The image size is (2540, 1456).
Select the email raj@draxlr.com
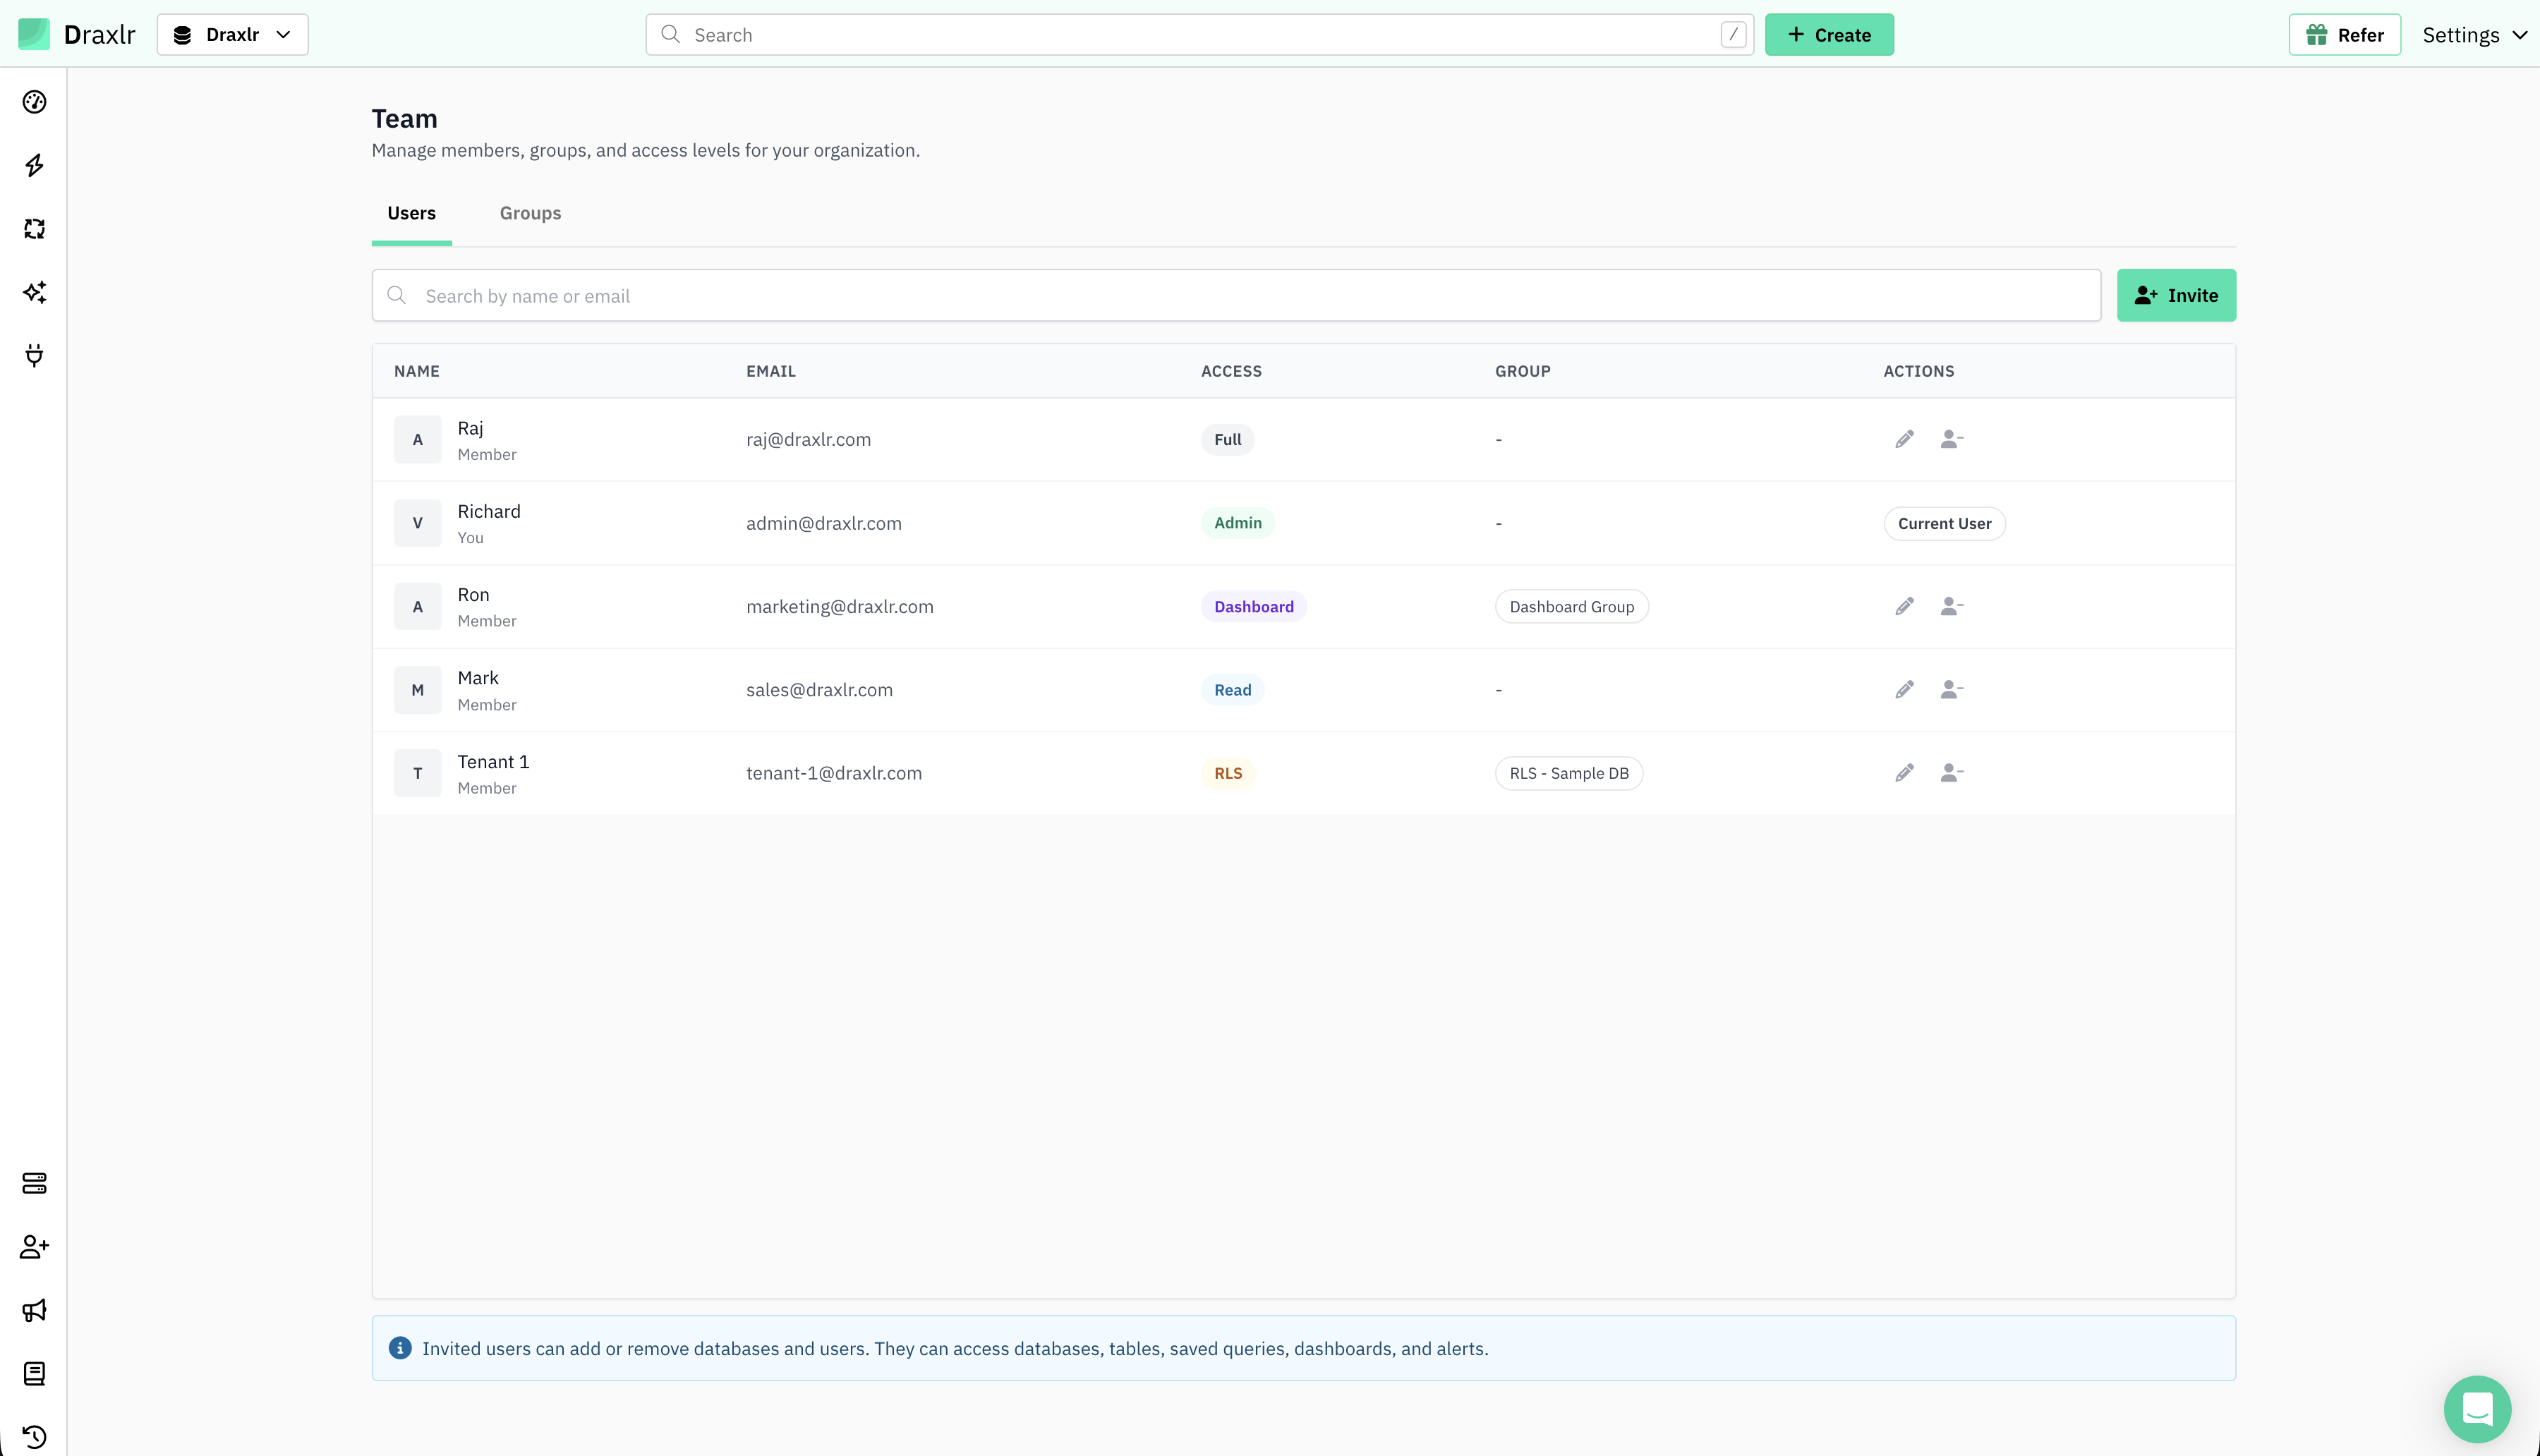tap(808, 439)
